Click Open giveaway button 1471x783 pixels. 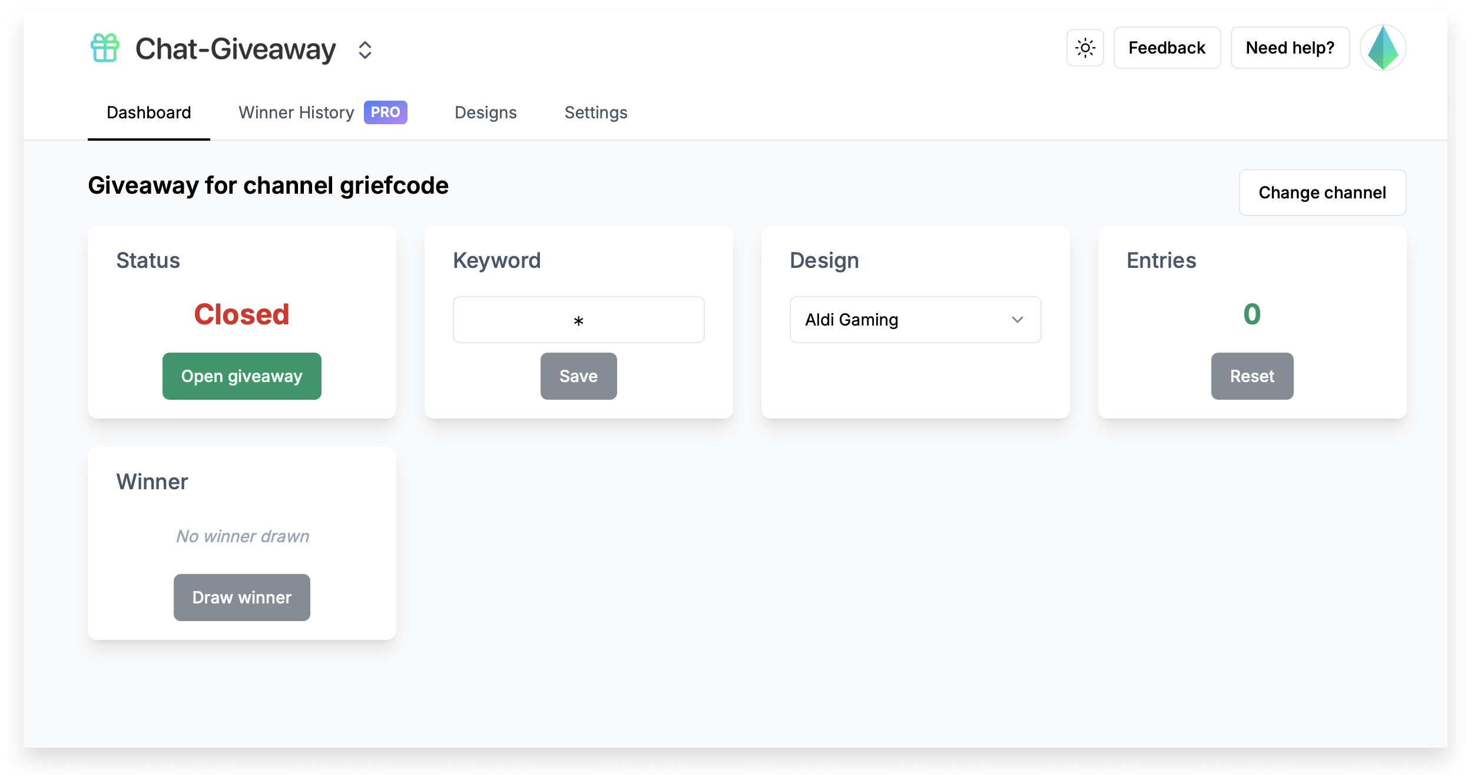241,376
